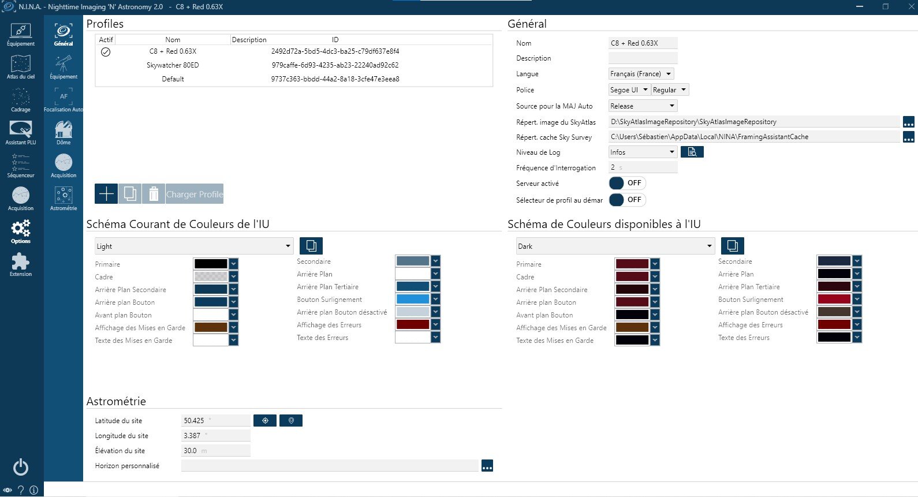Click the Arrière Plan Tertiaire swatch in the Dark scheme
This screenshot has height=497, width=918.
click(834, 286)
